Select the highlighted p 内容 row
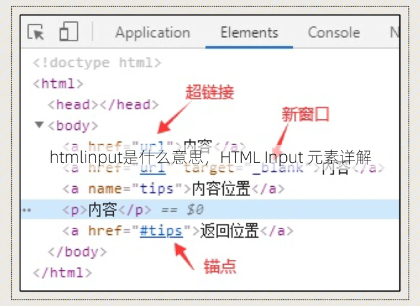The width and height of the screenshot is (420, 306). point(210,209)
